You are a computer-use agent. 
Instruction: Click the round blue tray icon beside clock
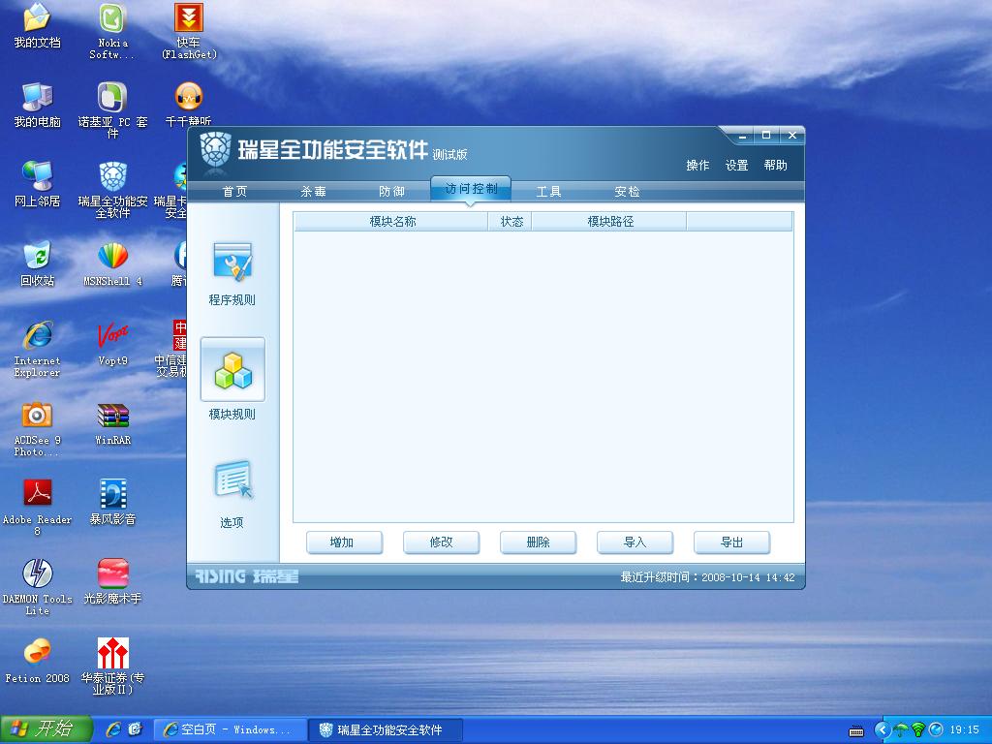point(936,730)
